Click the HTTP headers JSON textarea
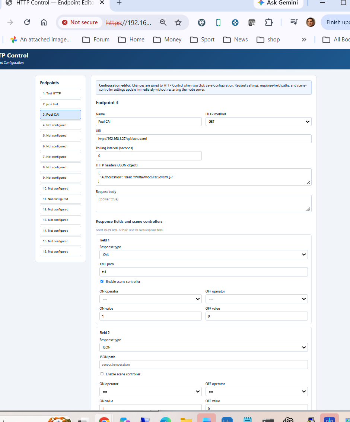Viewport: 350px width, 422px height. 204,177
